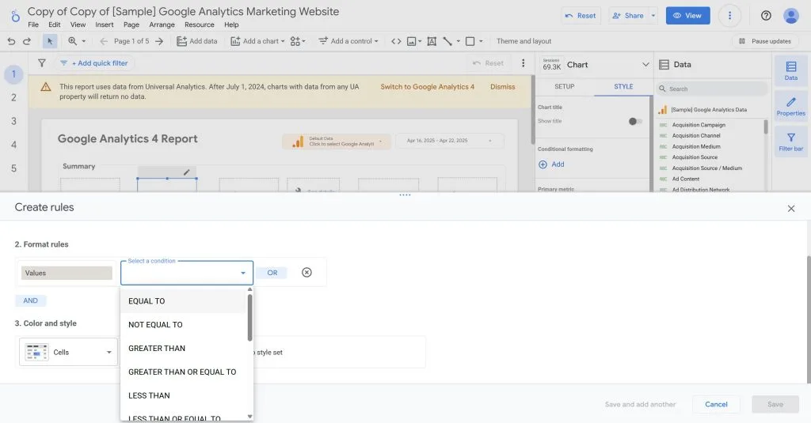Select page 3 in page list
Screen dimensions: 811x423
pyautogui.click(x=14, y=122)
